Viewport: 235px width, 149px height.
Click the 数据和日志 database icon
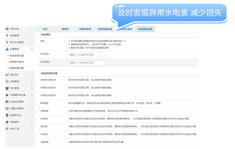point(7,115)
